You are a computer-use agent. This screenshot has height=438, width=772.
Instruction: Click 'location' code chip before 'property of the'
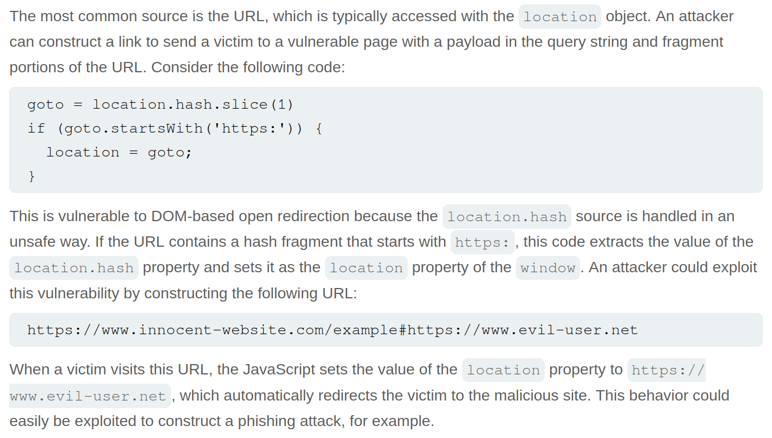click(366, 268)
